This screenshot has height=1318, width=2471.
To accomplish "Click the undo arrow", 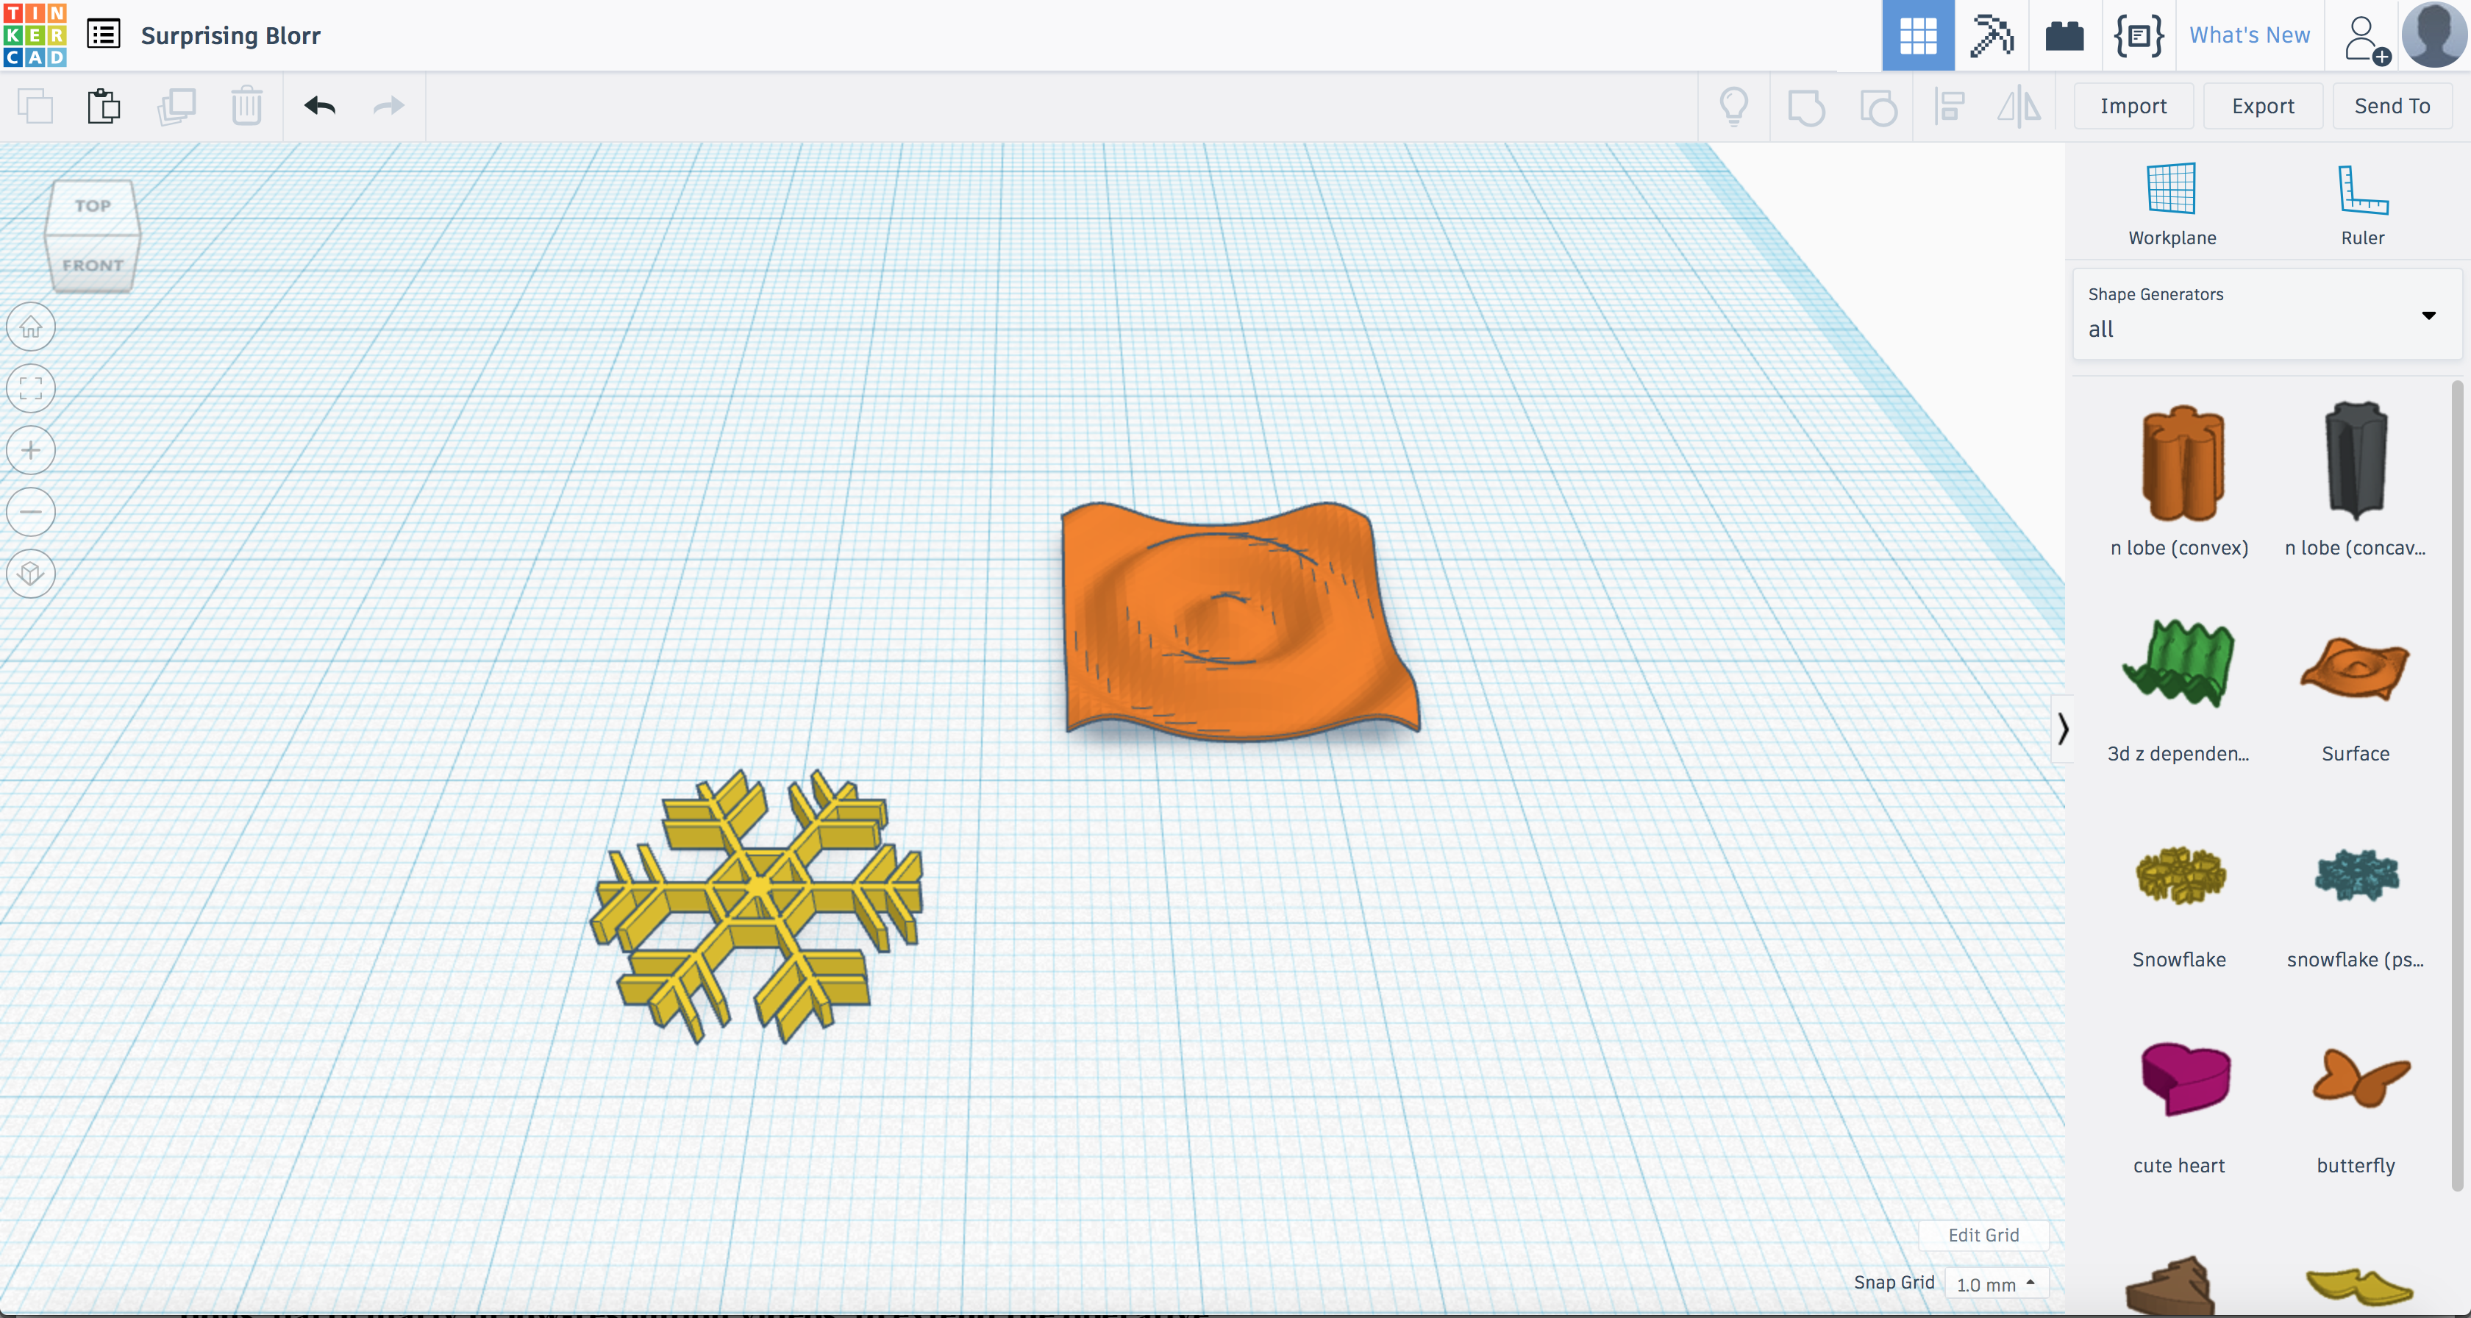I will (x=319, y=105).
